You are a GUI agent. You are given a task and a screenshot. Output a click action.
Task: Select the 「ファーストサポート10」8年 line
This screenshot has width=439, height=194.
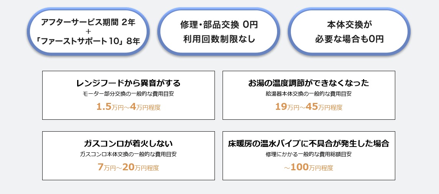coord(89,40)
